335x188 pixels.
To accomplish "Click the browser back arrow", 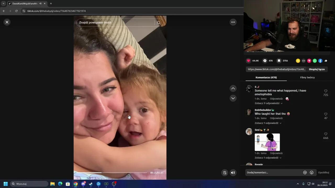I will click(x=4, y=11).
